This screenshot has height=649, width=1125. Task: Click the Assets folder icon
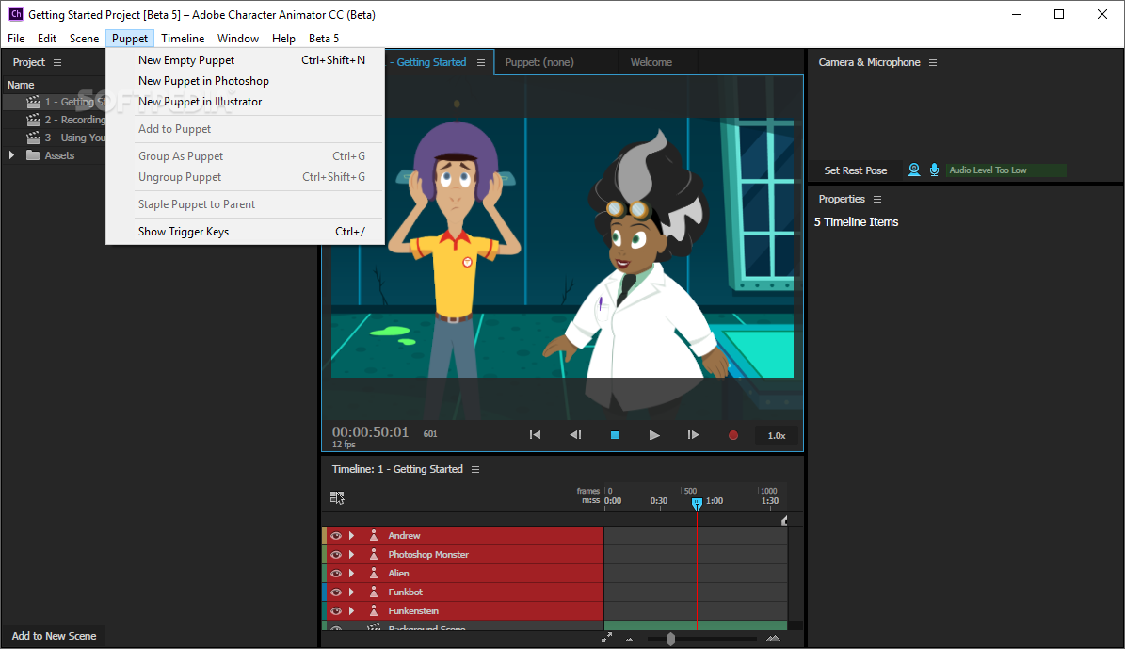33,155
